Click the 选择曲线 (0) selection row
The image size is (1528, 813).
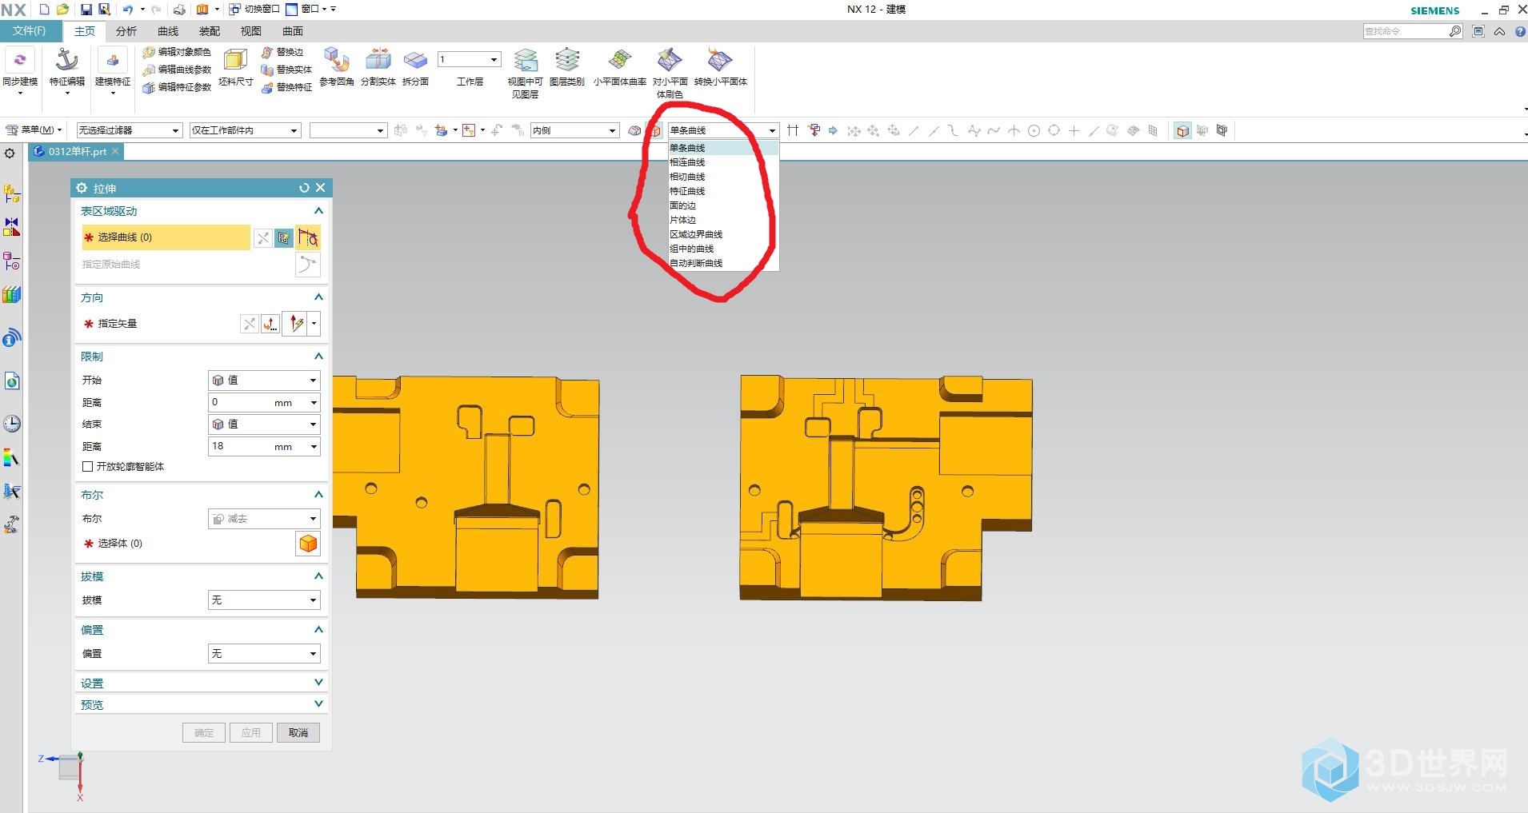tap(166, 237)
